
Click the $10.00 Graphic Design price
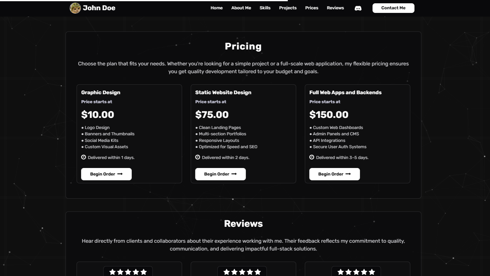point(98,115)
